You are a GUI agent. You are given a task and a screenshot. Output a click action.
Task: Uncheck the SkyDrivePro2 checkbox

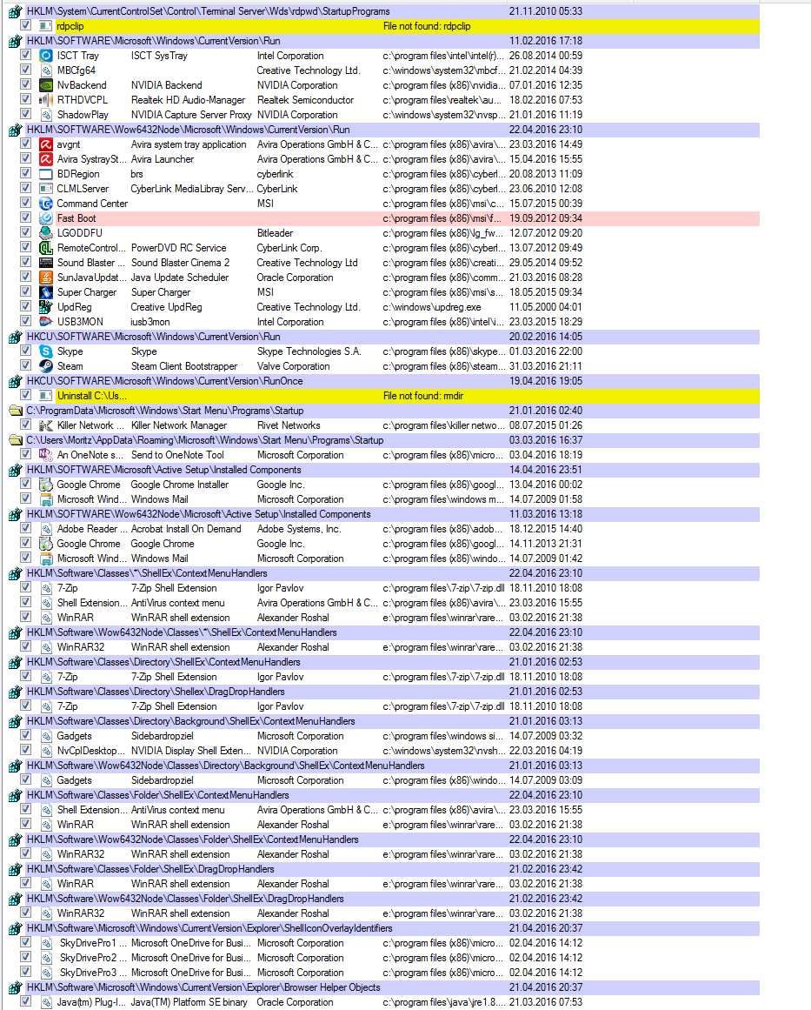(26, 957)
